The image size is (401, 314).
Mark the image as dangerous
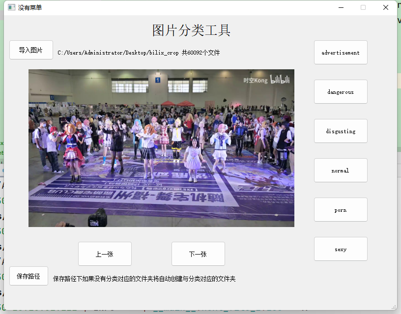341,92
